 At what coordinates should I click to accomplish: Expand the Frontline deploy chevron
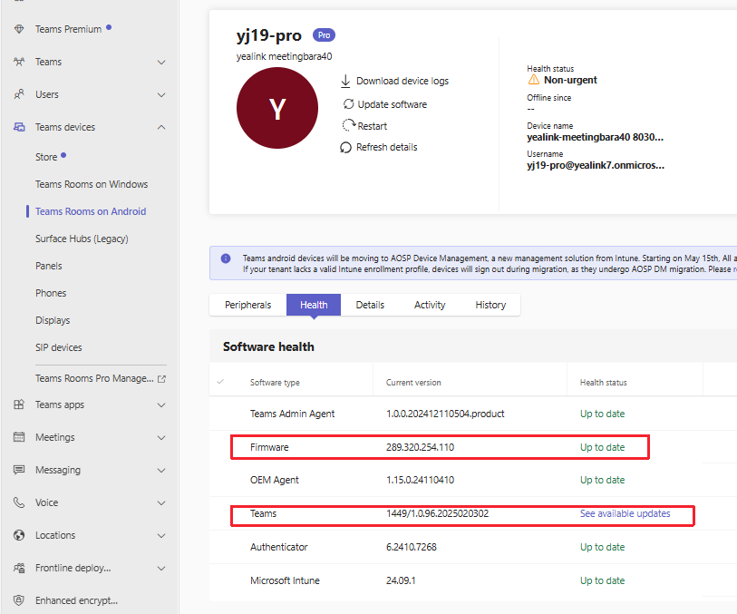click(x=161, y=569)
